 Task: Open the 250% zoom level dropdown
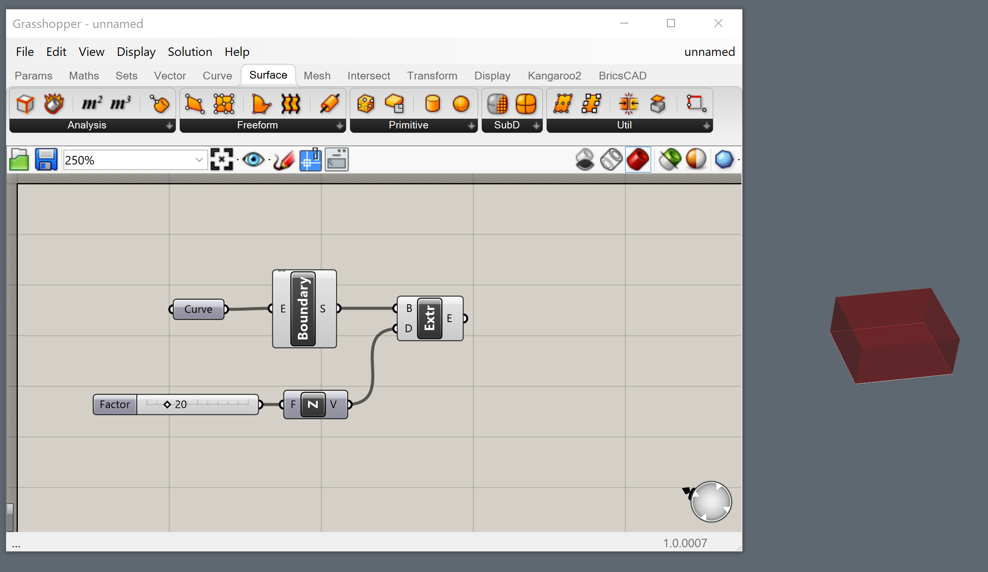pos(199,160)
